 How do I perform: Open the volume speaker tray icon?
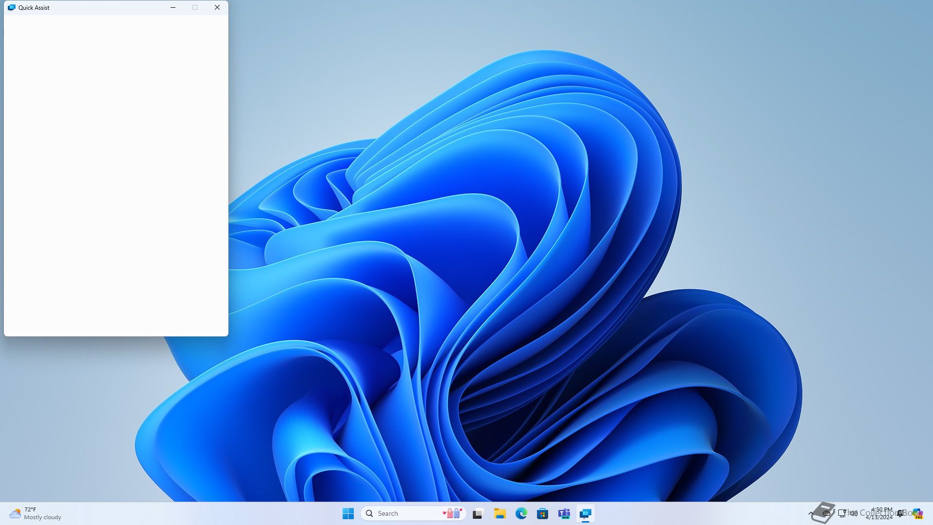(x=854, y=513)
